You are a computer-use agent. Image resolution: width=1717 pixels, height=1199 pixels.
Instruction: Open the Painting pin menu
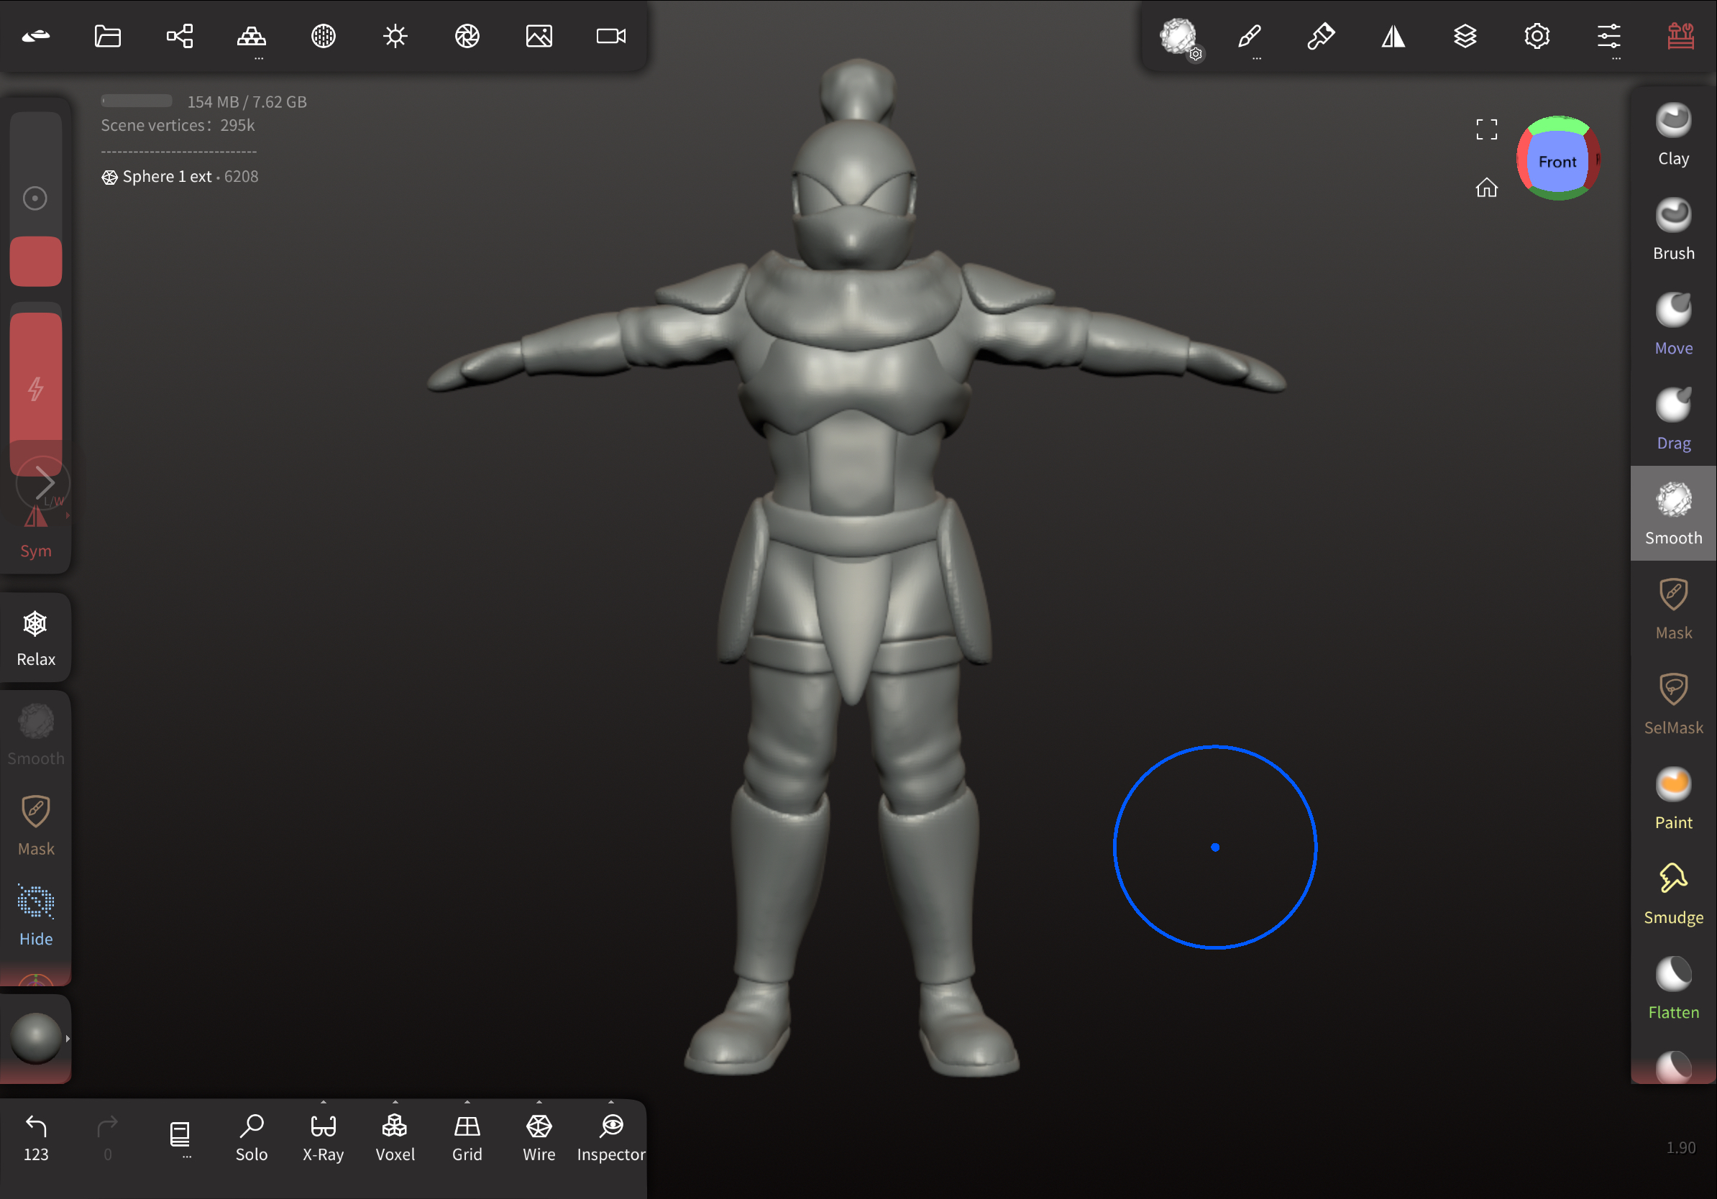pos(1322,36)
